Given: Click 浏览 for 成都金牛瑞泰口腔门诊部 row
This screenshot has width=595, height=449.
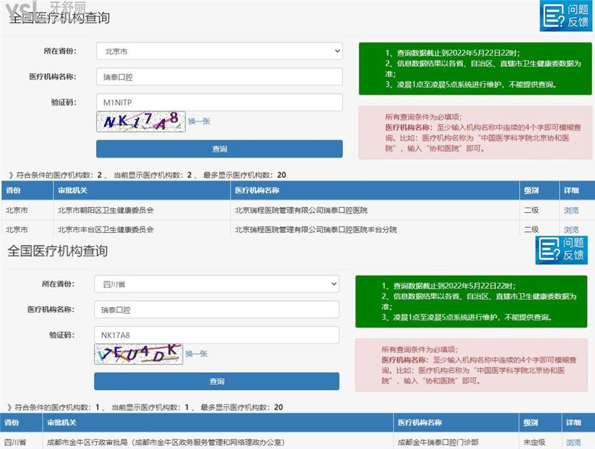Looking at the screenshot, I should click(x=573, y=442).
